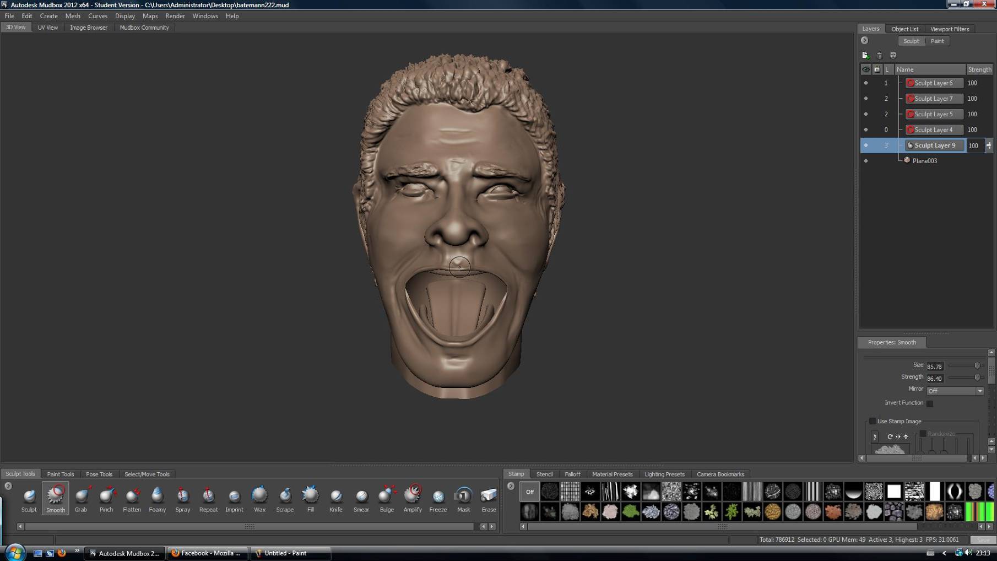Expand the Layers panel options arrow
The image size is (997, 561).
click(865, 41)
